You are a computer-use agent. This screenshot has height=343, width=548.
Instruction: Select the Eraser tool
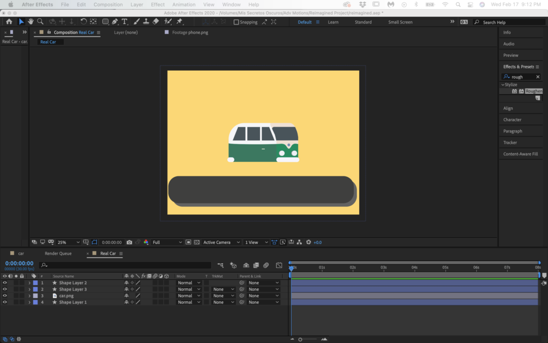coord(156,22)
